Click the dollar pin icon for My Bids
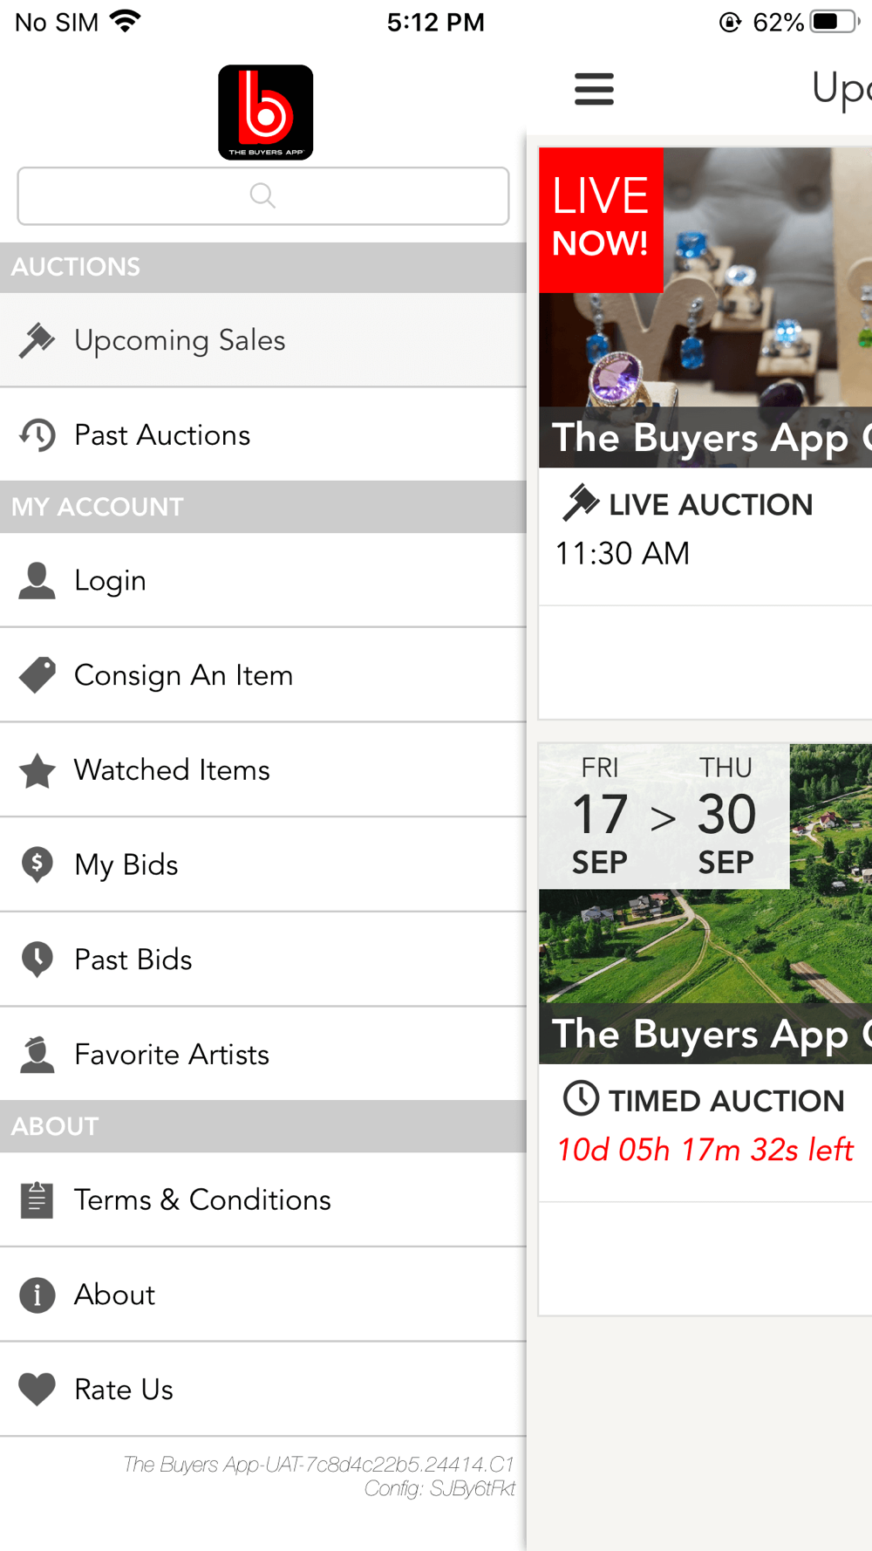This screenshot has height=1551, width=872. tap(37, 864)
